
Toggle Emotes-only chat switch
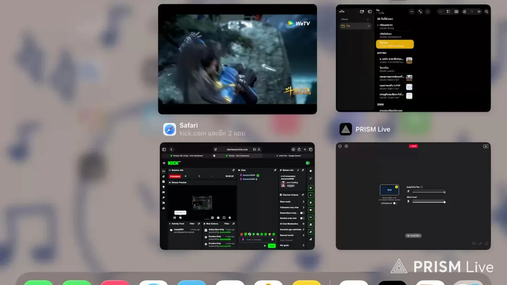coord(302,218)
